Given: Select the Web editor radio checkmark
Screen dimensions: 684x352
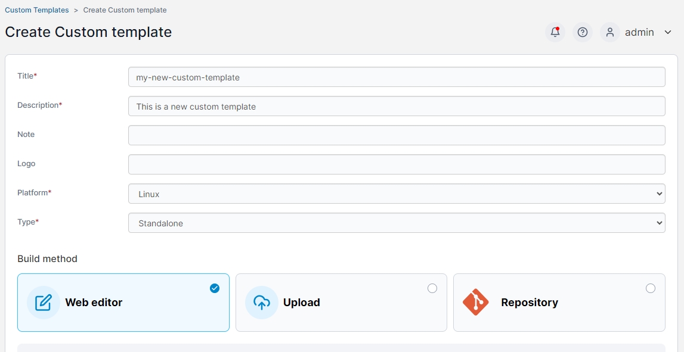Looking at the screenshot, I should click(215, 288).
